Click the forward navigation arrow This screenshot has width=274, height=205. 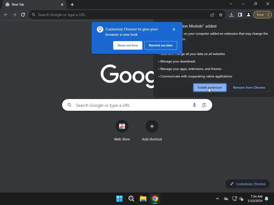14,15
